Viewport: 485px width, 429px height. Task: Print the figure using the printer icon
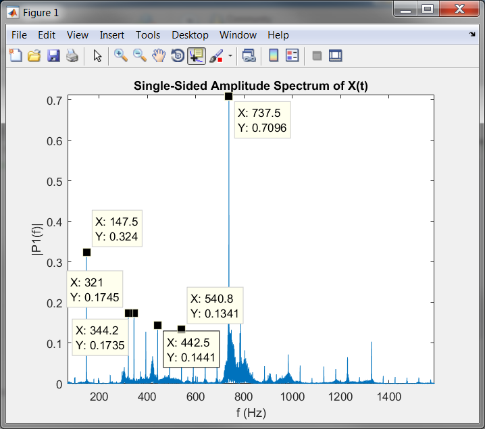click(72, 56)
